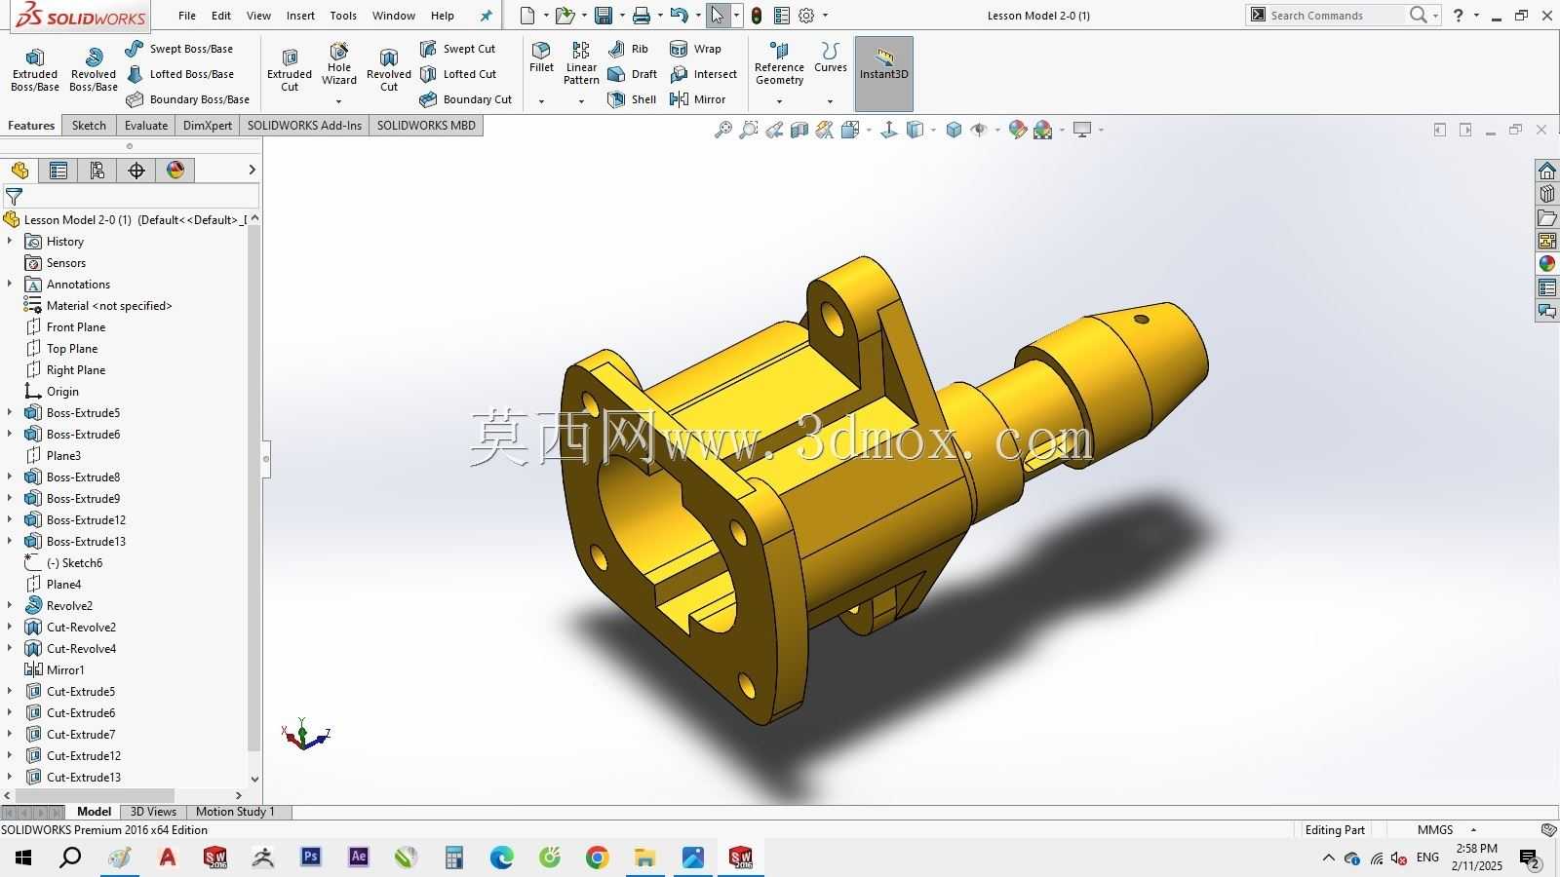Viewport: 1560px width, 877px height.
Task: Open the PropertyManager panel tab
Action: pos(58,171)
